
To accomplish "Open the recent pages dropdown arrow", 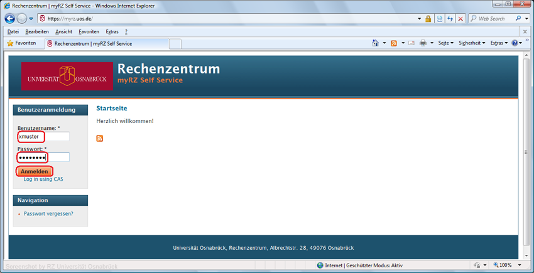I will coord(31,19).
